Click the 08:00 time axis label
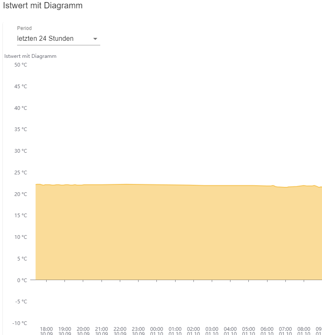The width and height of the screenshot is (322, 335). tap(304, 330)
